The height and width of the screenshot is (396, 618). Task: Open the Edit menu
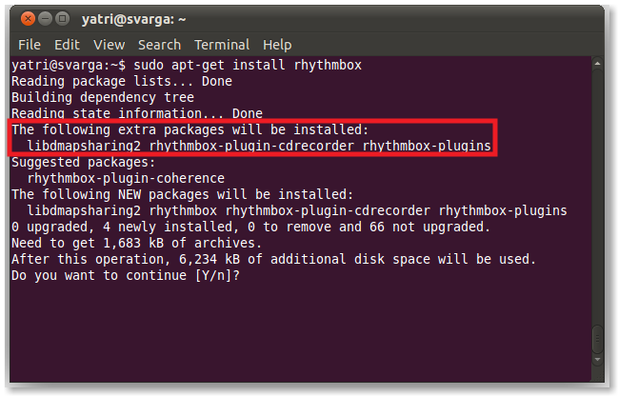coord(67,45)
